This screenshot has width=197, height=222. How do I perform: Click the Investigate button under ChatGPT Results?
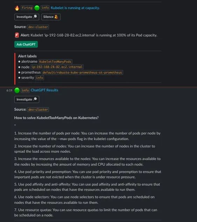coord(27,99)
